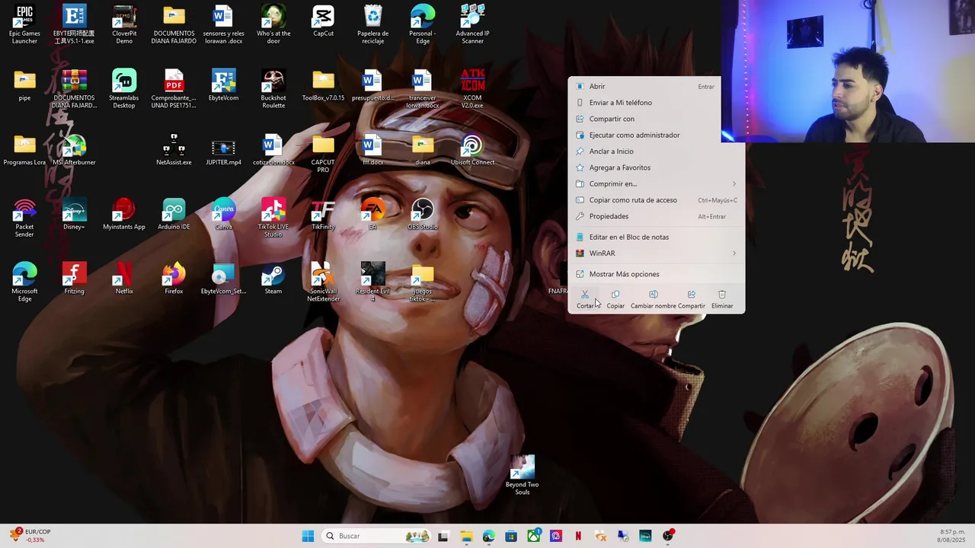
Task: Select the NetAssist.exe icon
Action: point(174,150)
